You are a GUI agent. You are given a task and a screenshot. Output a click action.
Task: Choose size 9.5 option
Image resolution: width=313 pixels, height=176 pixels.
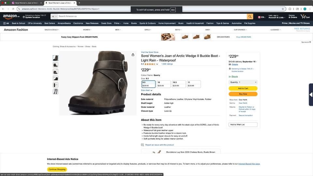[148, 84]
